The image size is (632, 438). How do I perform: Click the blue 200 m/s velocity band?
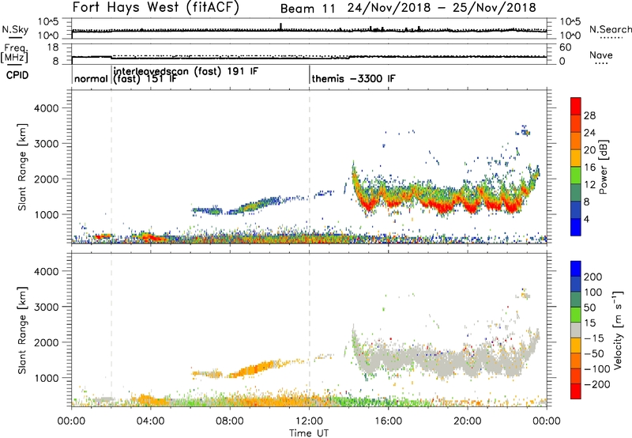pos(576,269)
